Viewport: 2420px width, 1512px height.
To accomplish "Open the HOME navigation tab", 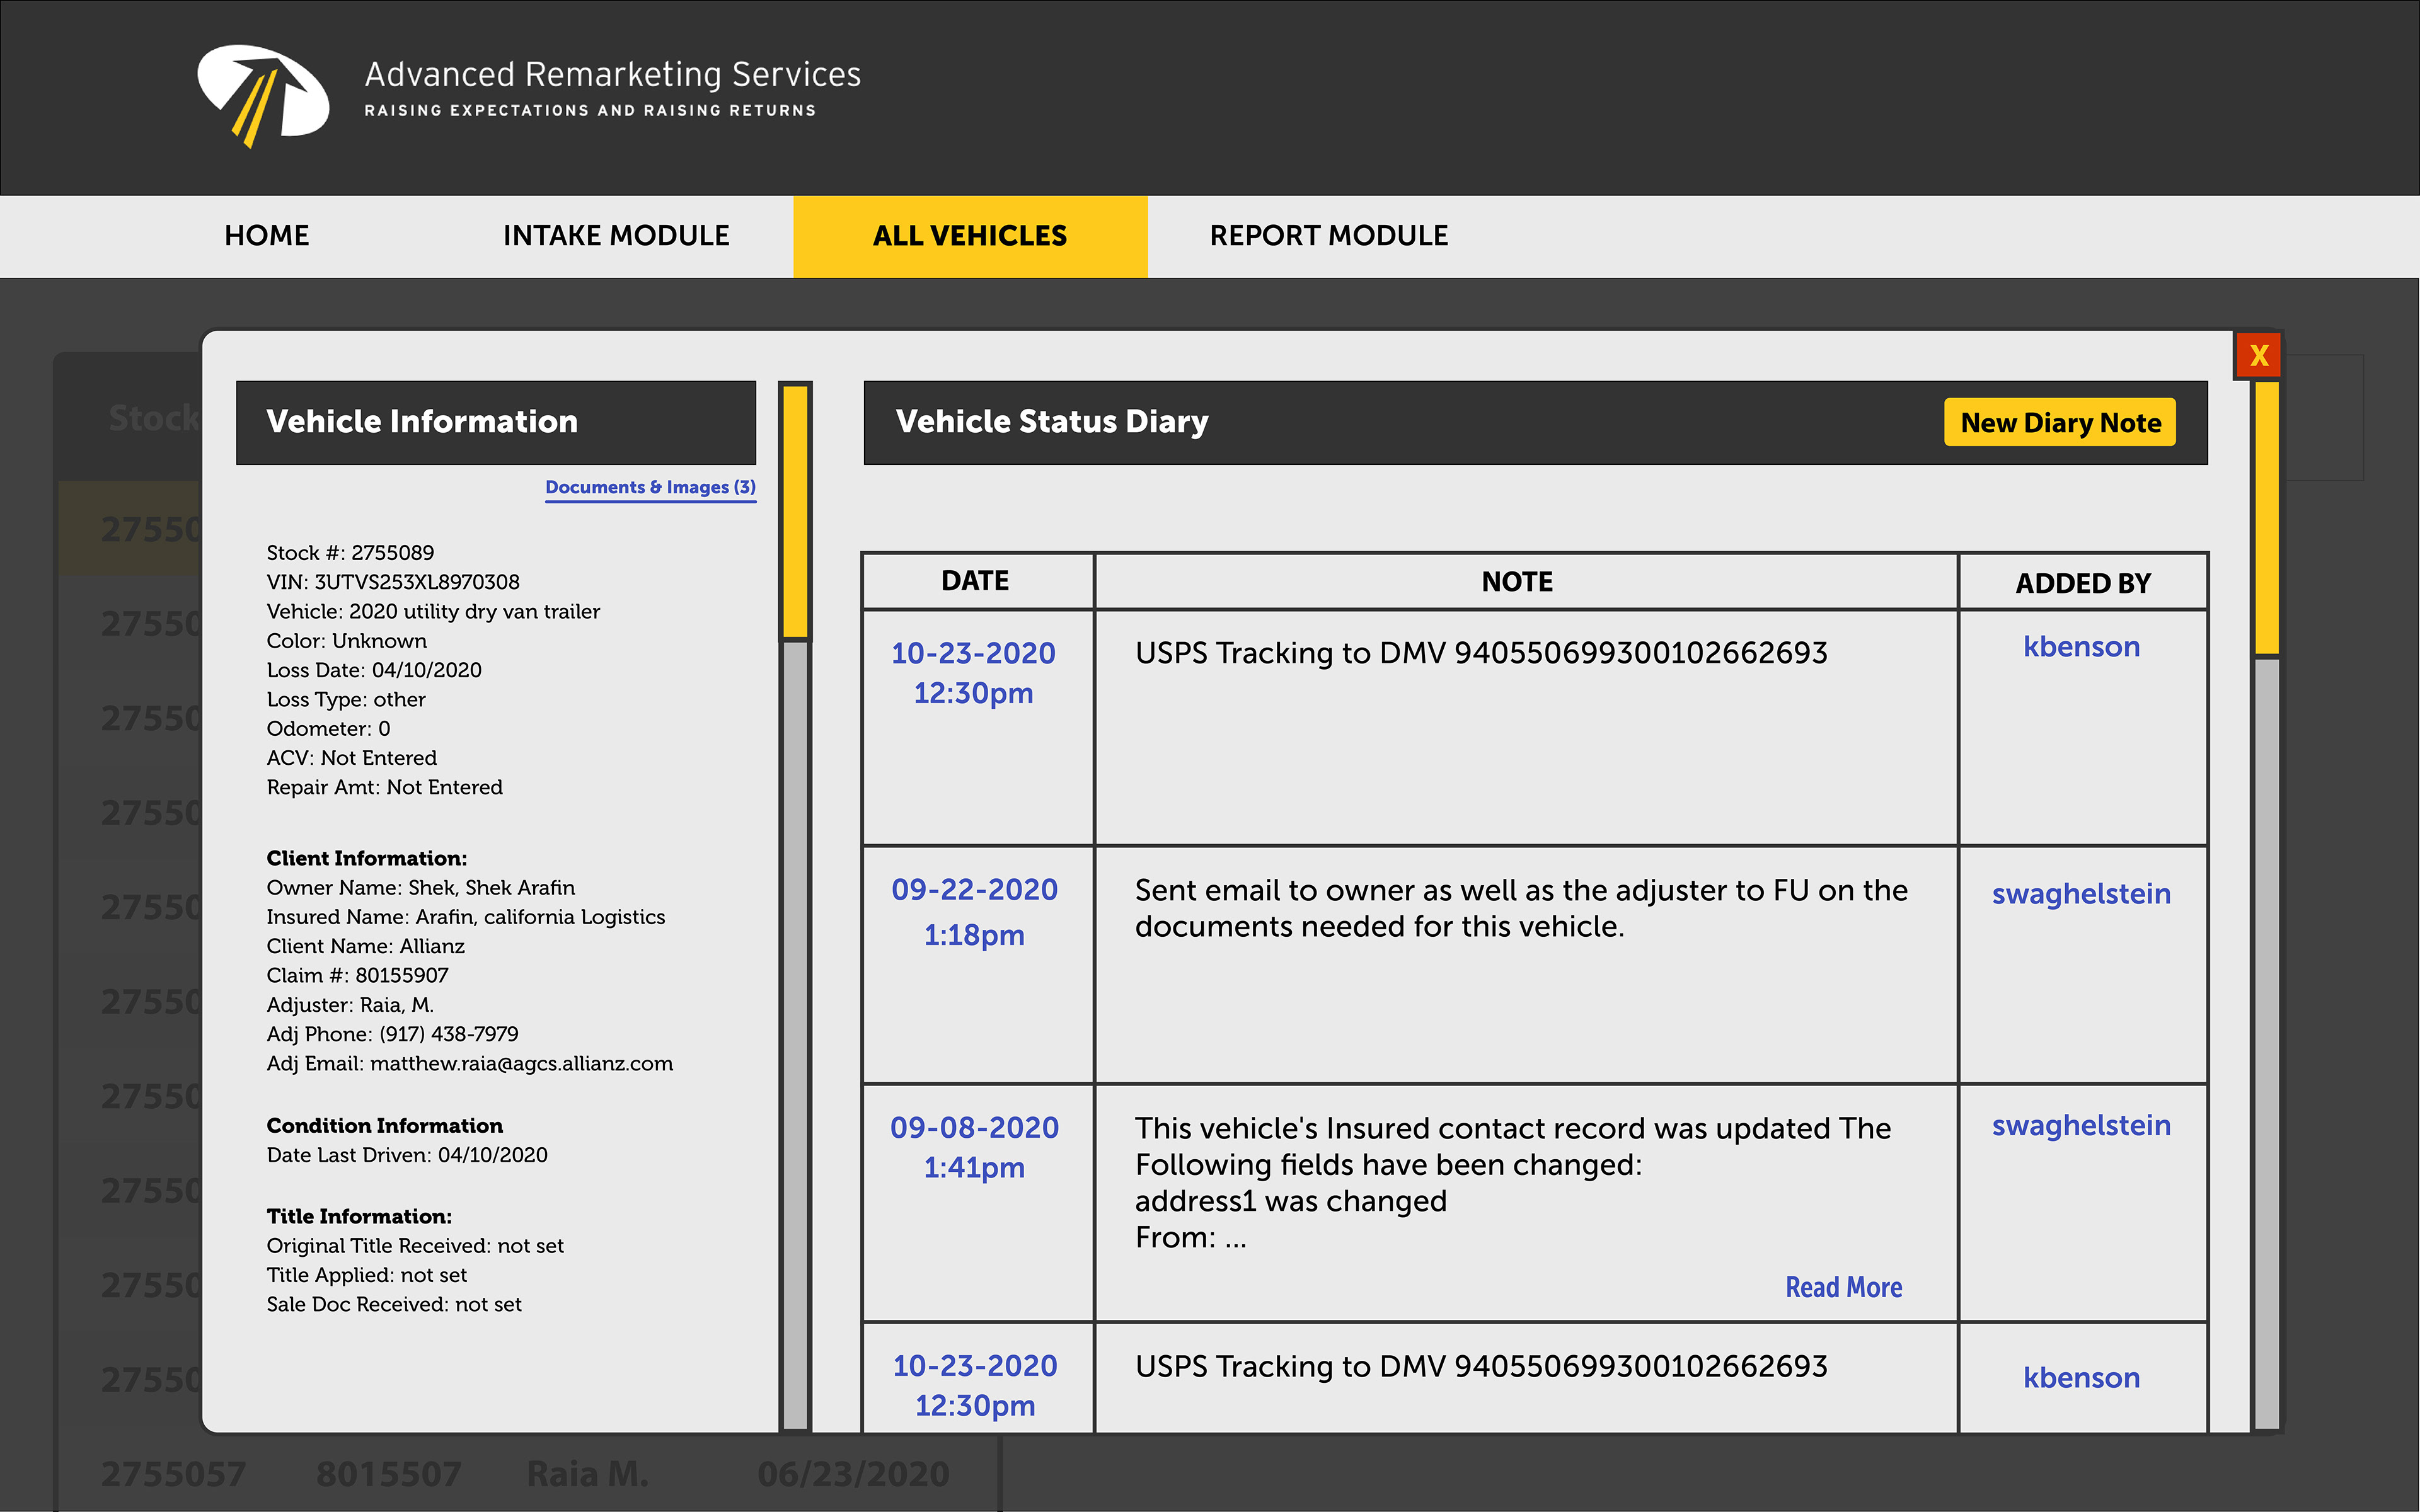I will pyautogui.click(x=267, y=236).
